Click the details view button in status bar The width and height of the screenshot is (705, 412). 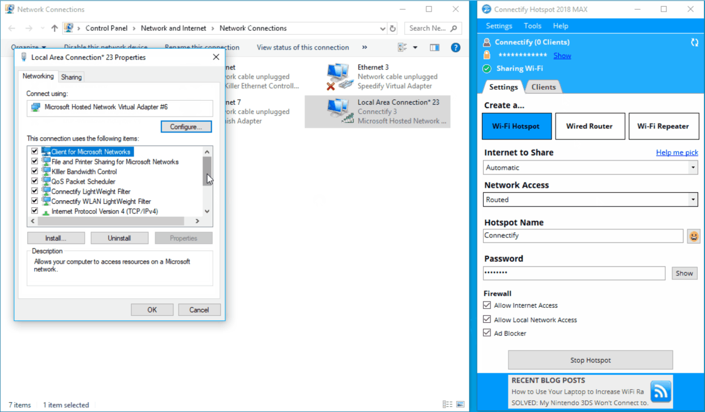pyautogui.click(x=446, y=405)
